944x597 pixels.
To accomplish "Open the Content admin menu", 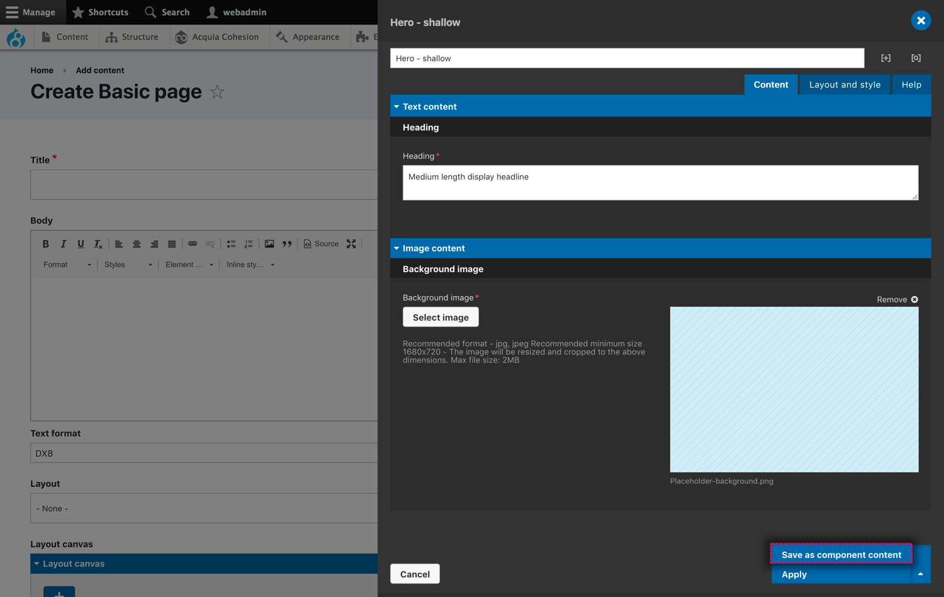I will 65,37.
